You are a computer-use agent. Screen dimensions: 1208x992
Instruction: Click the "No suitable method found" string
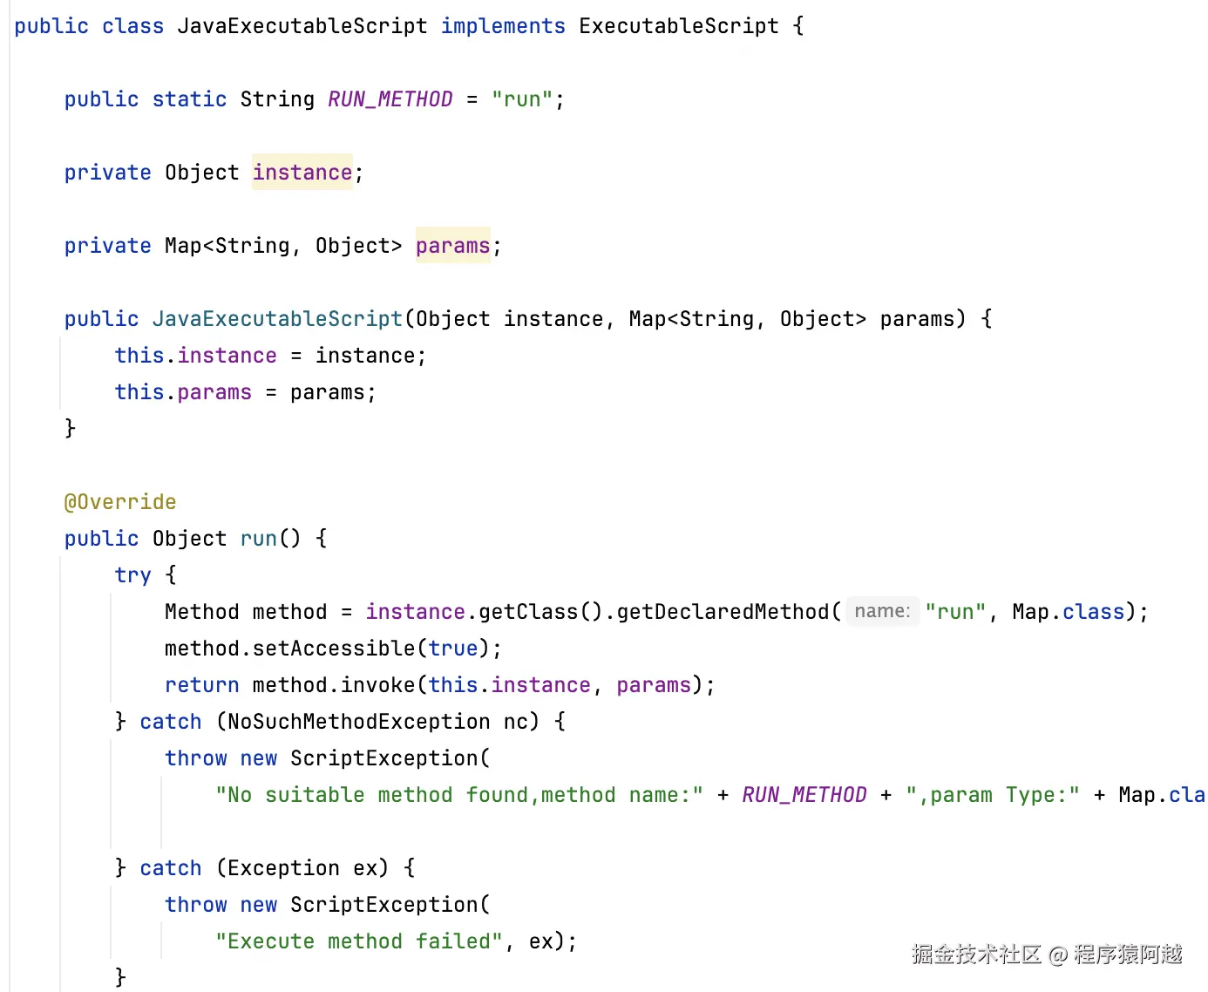(459, 795)
